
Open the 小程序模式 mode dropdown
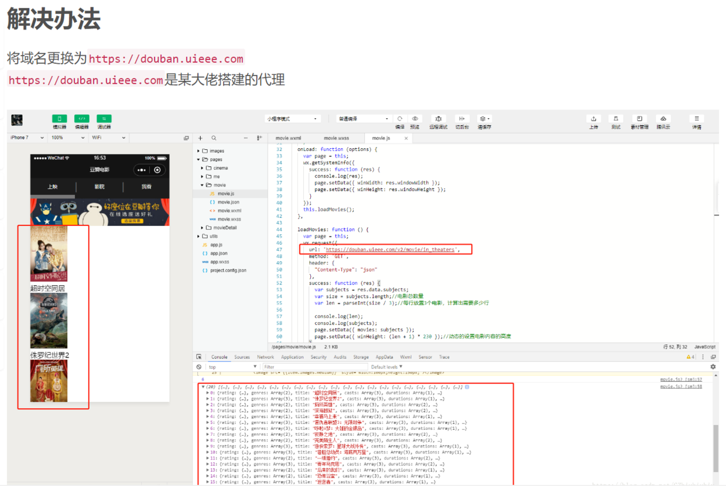coord(292,119)
